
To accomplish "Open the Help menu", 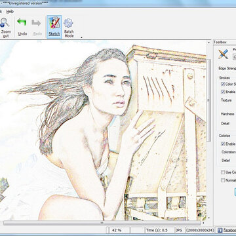I will tap(10, 11).
